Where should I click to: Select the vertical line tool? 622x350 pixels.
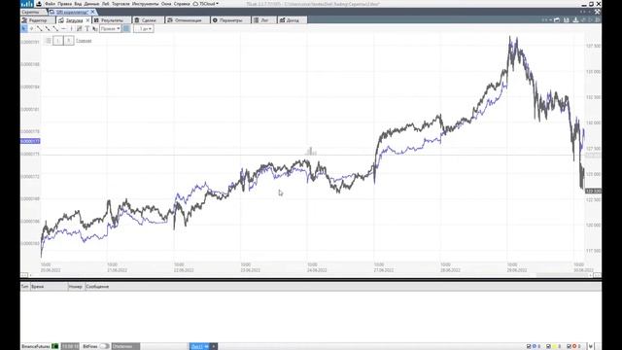coord(71,28)
